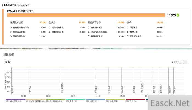Click the 数位内容创作 score 15 049
This screenshot has height=110, width=192.
pos(121,23)
